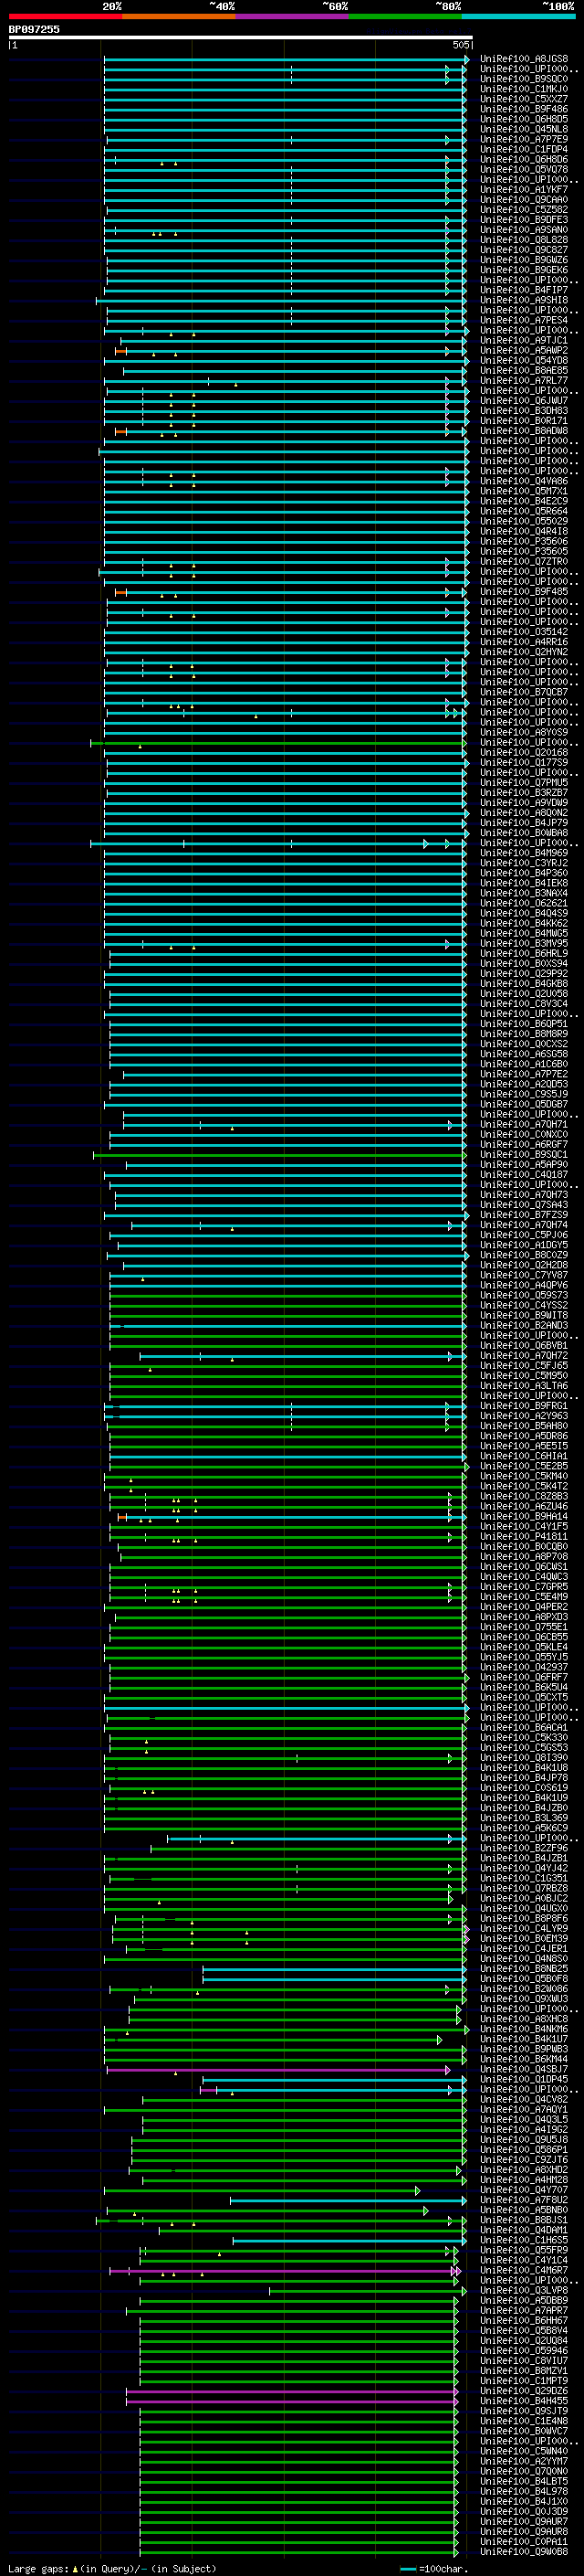This screenshot has width=584, height=2576.
Task: Select hit label UniRef100_Q9W0B8
Action: [524, 2551]
